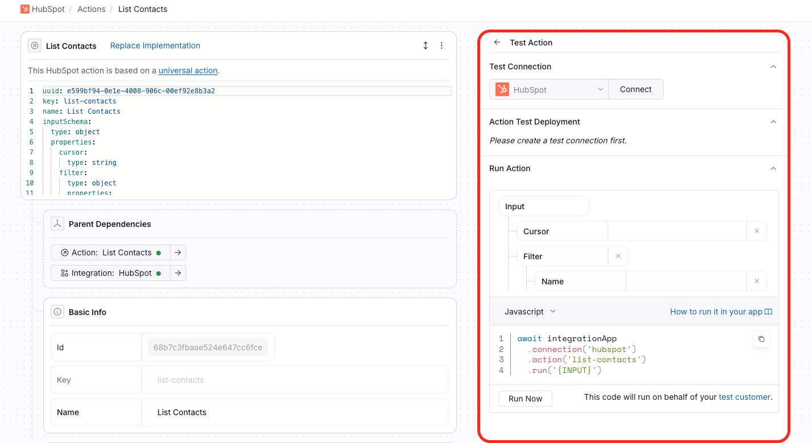Image resolution: width=812 pixels, height=443 pixels.
Task: Open the universal action link
Action: pyautogui.click(x=188, y=71)
